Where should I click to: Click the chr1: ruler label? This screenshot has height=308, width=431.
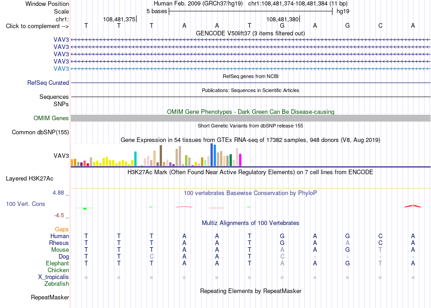pos(62,19)
